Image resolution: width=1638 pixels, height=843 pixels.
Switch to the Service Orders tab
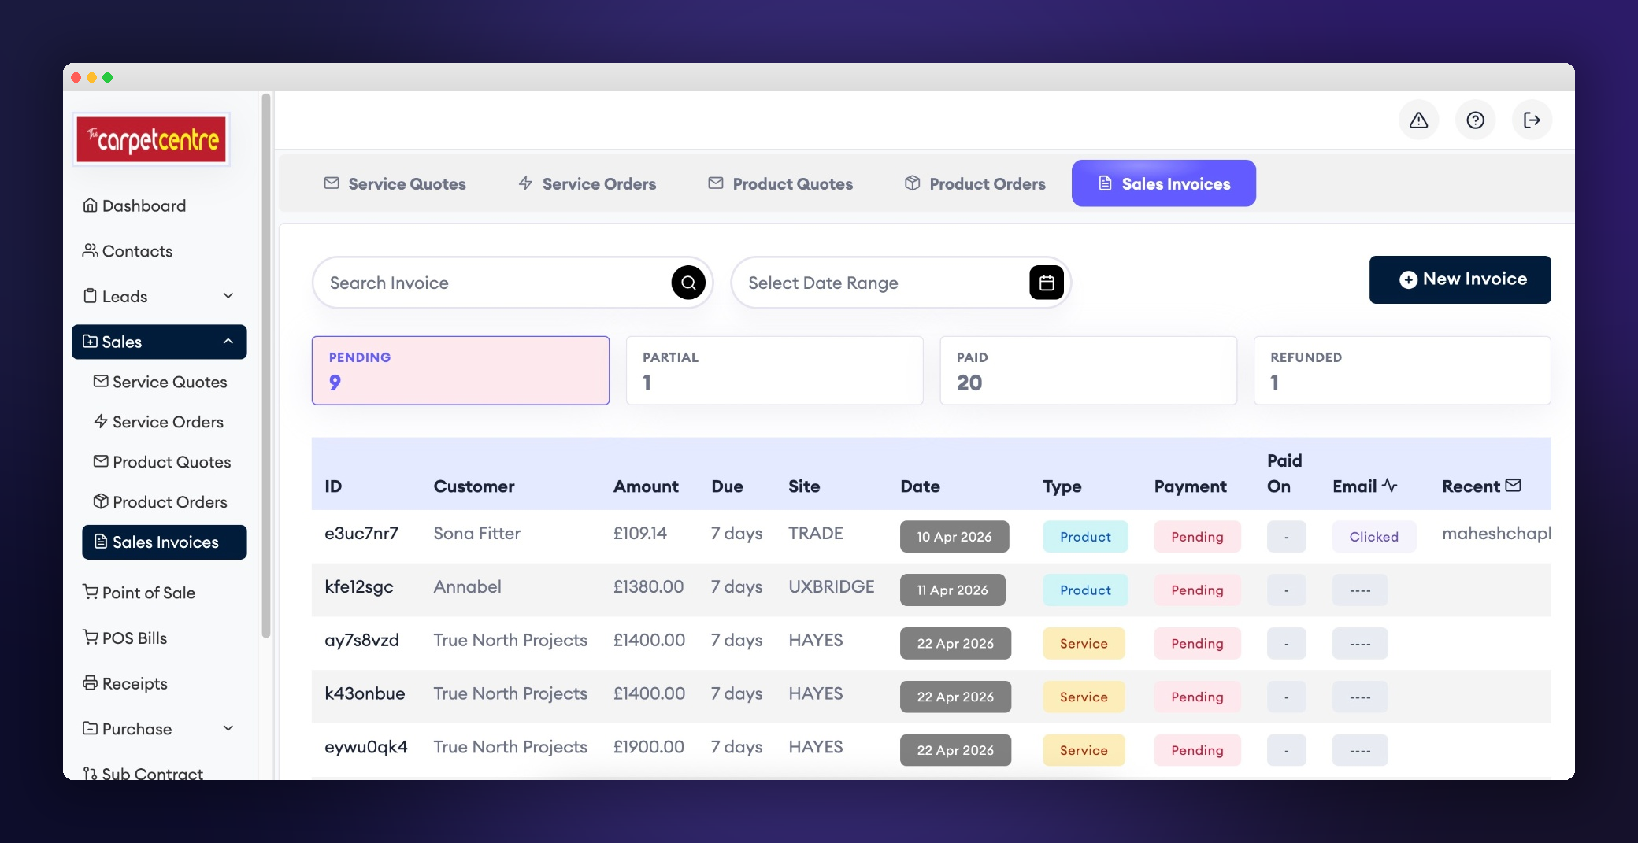coord(587,183)
